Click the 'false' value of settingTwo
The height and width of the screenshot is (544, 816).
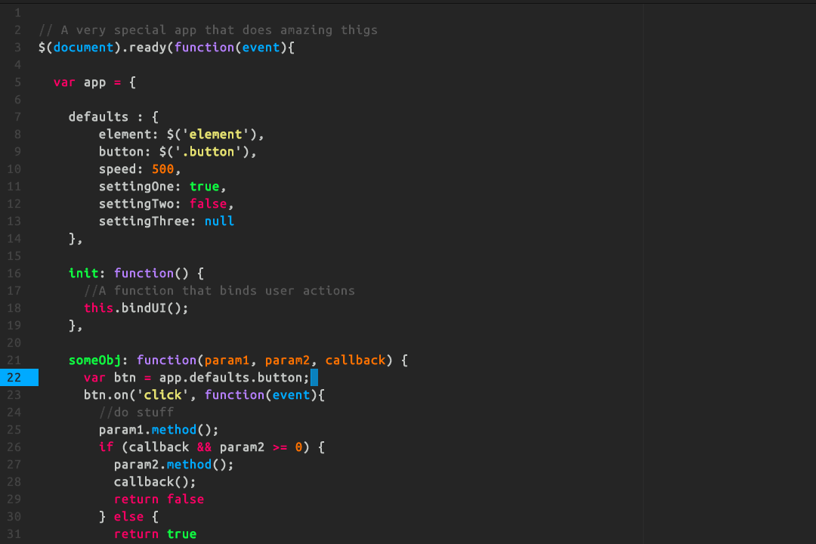point(208,203)
